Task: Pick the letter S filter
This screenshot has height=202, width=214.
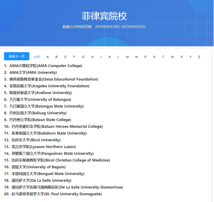Action: click(154, 57)
